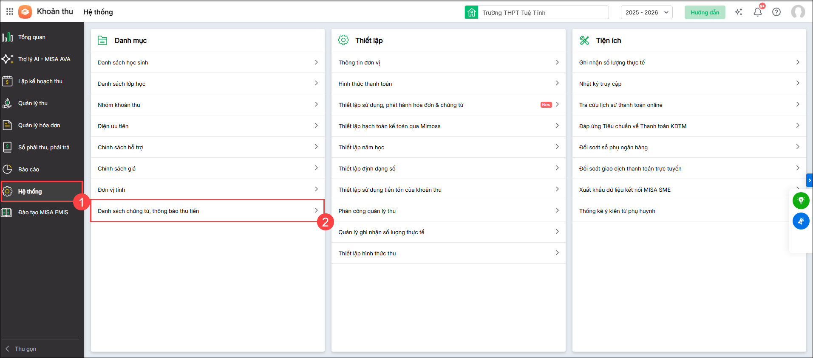Screen dimensions: 813x358
Task: Go to Tổng quan in sidebar
Action: coord(32,37)
